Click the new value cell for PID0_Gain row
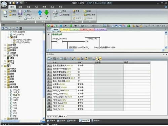Image resolution: width=168 pixels, height=126 pixels. point(137,100)
